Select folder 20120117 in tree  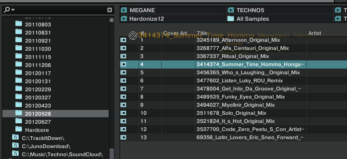tap(38, 73)
